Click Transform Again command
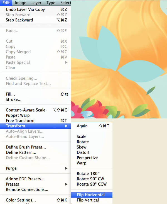The width and height of the screenshot is (167, 204). pyautogui.click(x=82, y=126)
